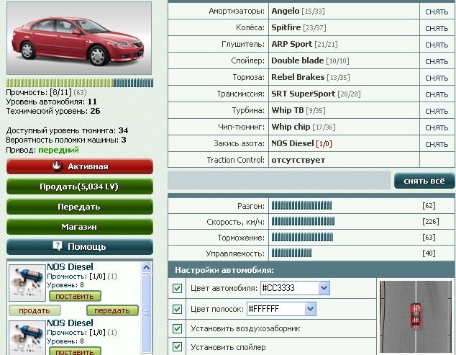The width and height of the screenshot is (456, 355).
Task: Click the Скорость, км/ч stat bar
Action: tap(303, 222)
